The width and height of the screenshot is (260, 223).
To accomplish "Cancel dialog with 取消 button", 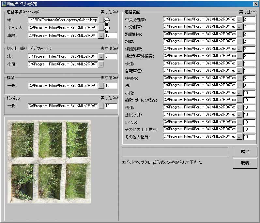I will [245, 163].
